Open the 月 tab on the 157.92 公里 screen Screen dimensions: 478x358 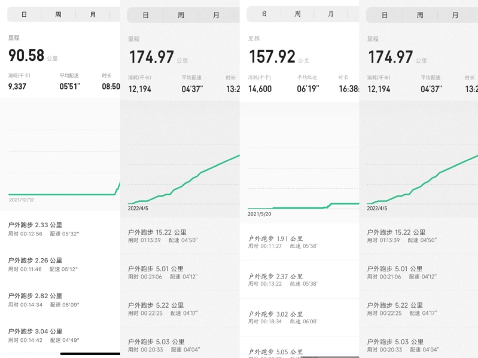pos(331,14)
